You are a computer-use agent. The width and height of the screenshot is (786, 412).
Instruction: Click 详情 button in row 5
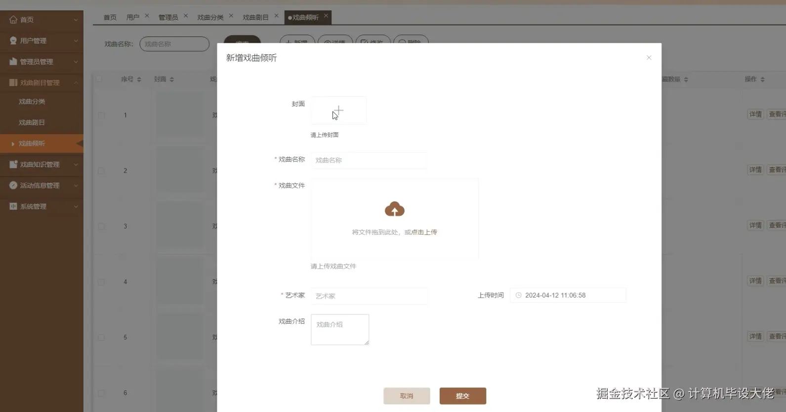pos(755,336)
